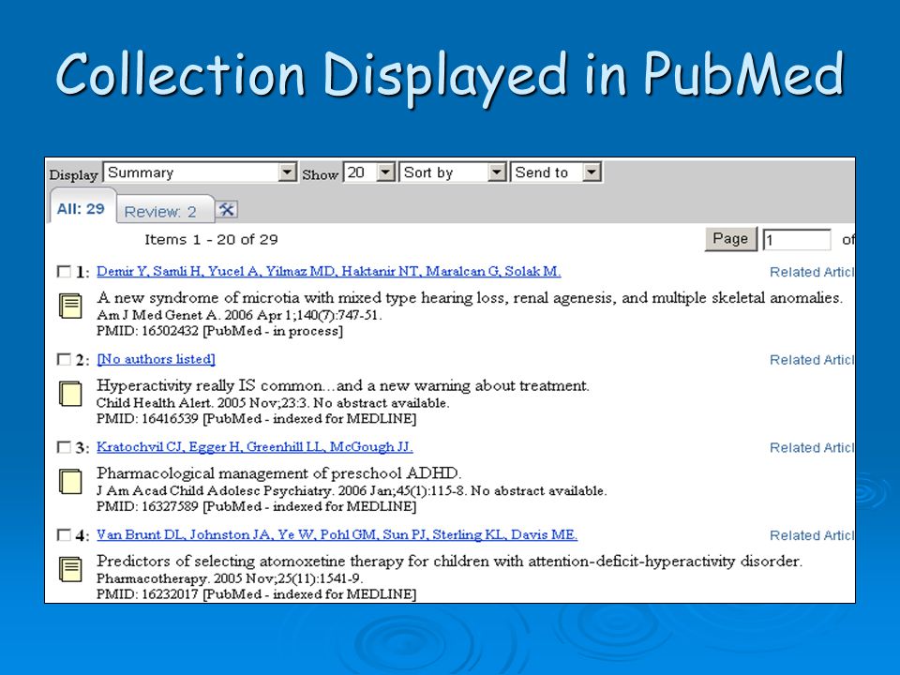Click journal line Am J Med Genet A. 2006
The height and width of the screenshot is (675, 900).
pos(239,315)
